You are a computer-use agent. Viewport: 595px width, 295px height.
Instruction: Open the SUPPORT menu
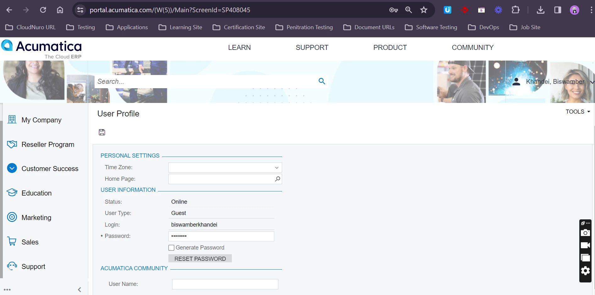312,47
